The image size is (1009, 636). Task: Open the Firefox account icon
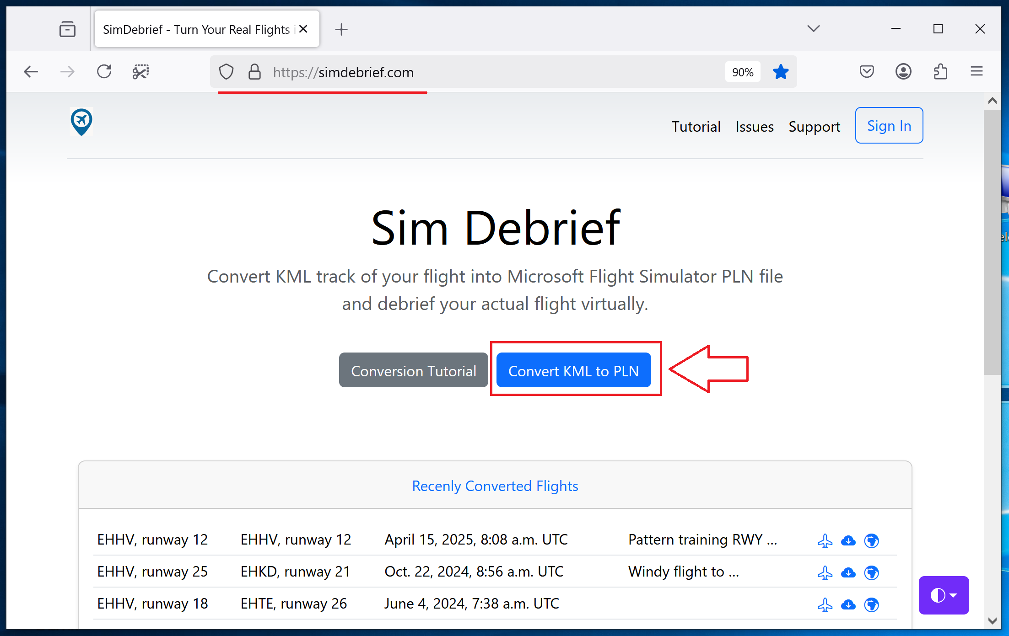pyautogui.click(x=903, y=72)
